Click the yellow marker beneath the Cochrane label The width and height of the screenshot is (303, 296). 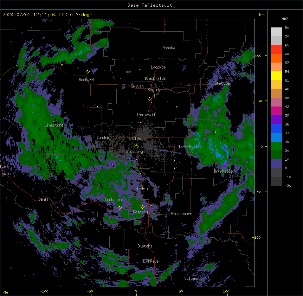pos(120,208)
